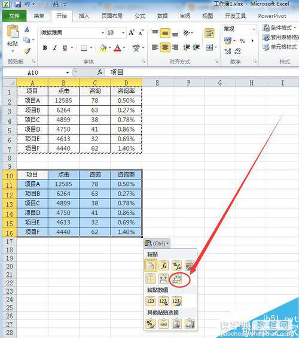The image size is (299, 338).
Task: Click the large 粘贴 Paste clipboard icon
Action: (13, 32)
